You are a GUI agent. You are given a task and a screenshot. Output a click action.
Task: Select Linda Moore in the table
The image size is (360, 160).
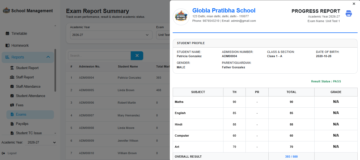[126, 128]
